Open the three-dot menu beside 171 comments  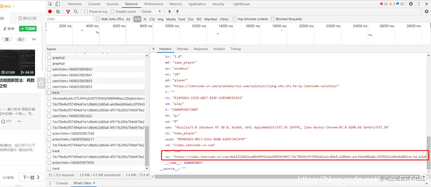coord(19,121)
